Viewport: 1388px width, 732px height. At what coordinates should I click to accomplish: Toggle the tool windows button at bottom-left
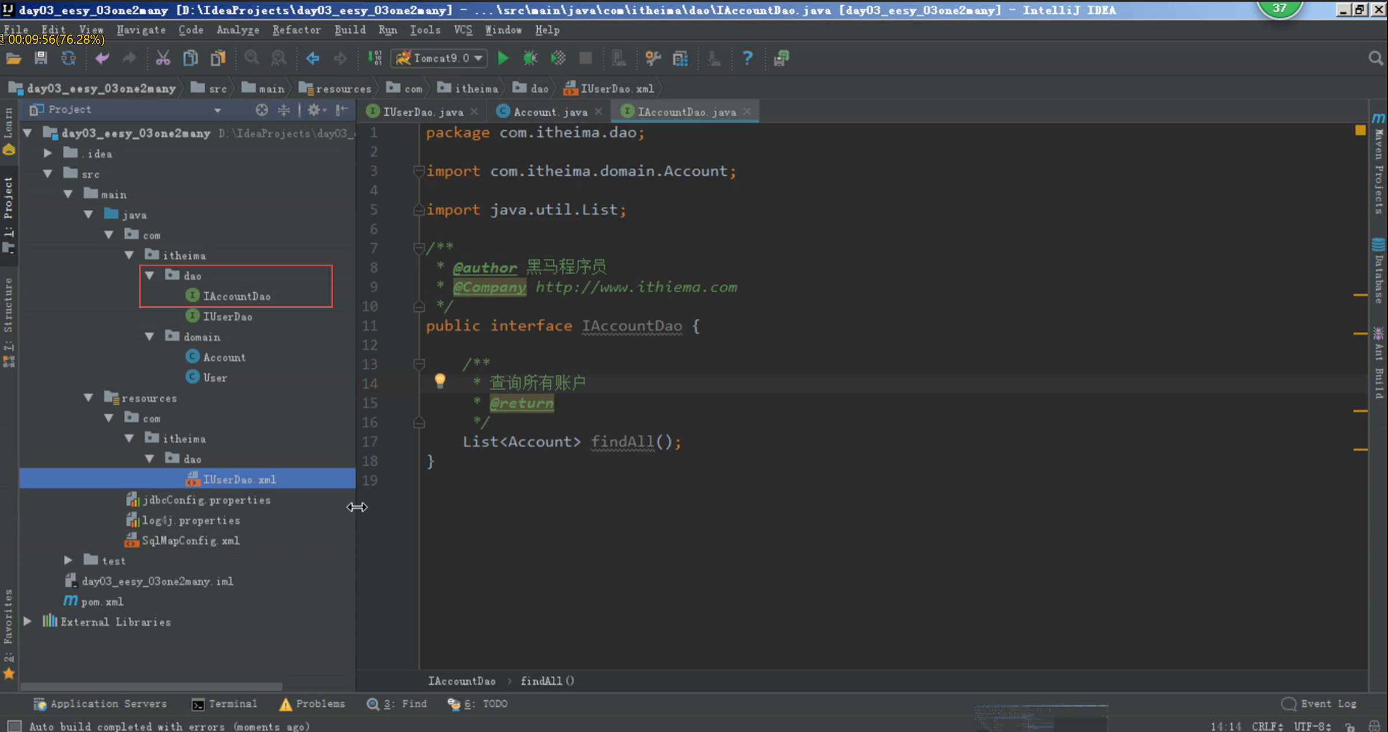14,726
